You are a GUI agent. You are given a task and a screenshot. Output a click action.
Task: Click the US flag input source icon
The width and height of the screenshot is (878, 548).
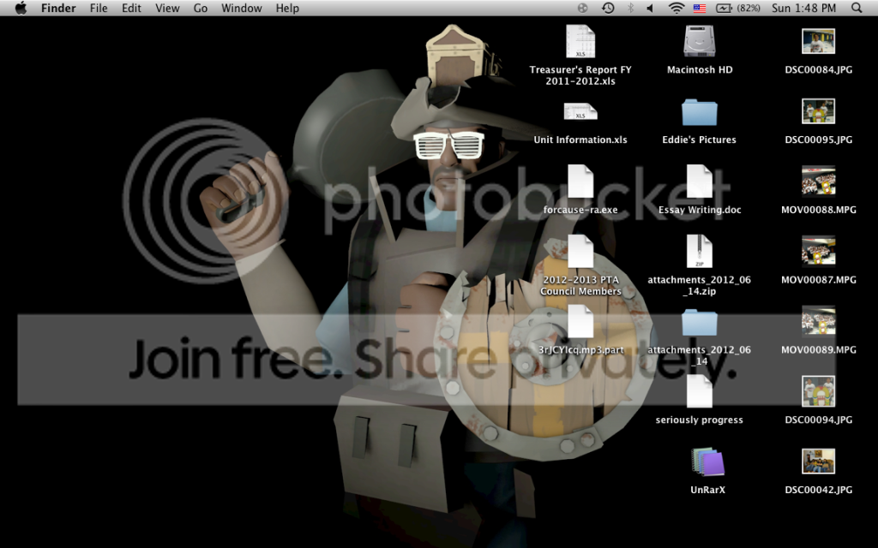coord(700,8)
